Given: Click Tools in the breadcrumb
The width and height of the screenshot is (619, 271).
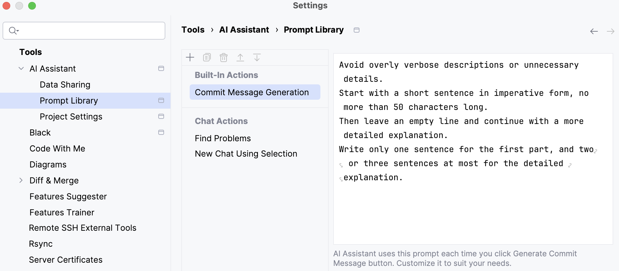Looking at the screenshot, I should [193, 30].
